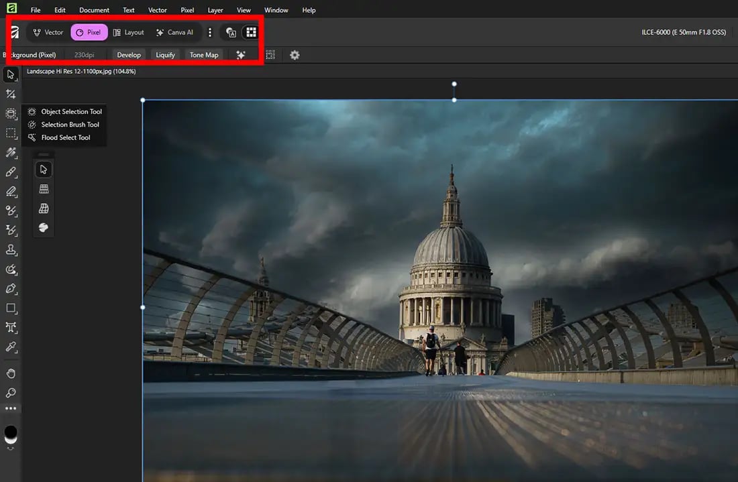Select the Inpainting Brush healing tool
Viewport: 738px width, 482px height.
click(11, 152)
